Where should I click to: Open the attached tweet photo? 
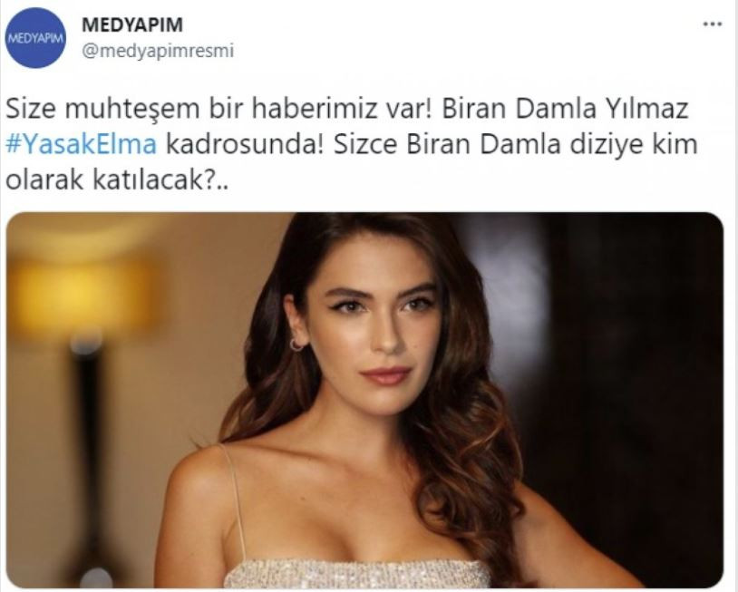364,400
